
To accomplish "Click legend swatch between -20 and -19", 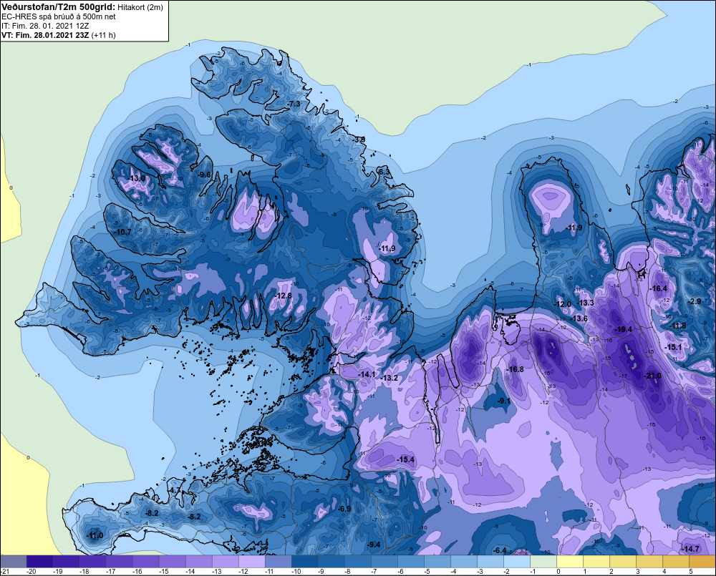I will 39,561.
